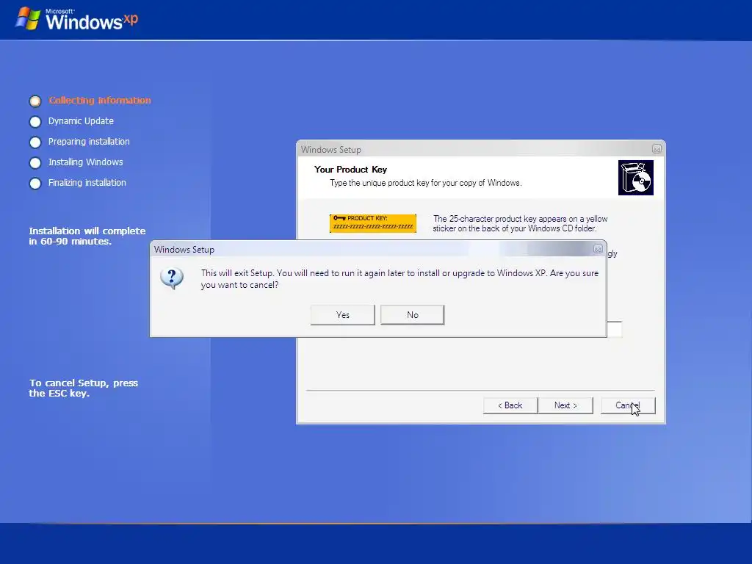Screen dimensions: 752x564
Task: Select the Finalizing installation step bullet
Action: click(x=35, y=184)
